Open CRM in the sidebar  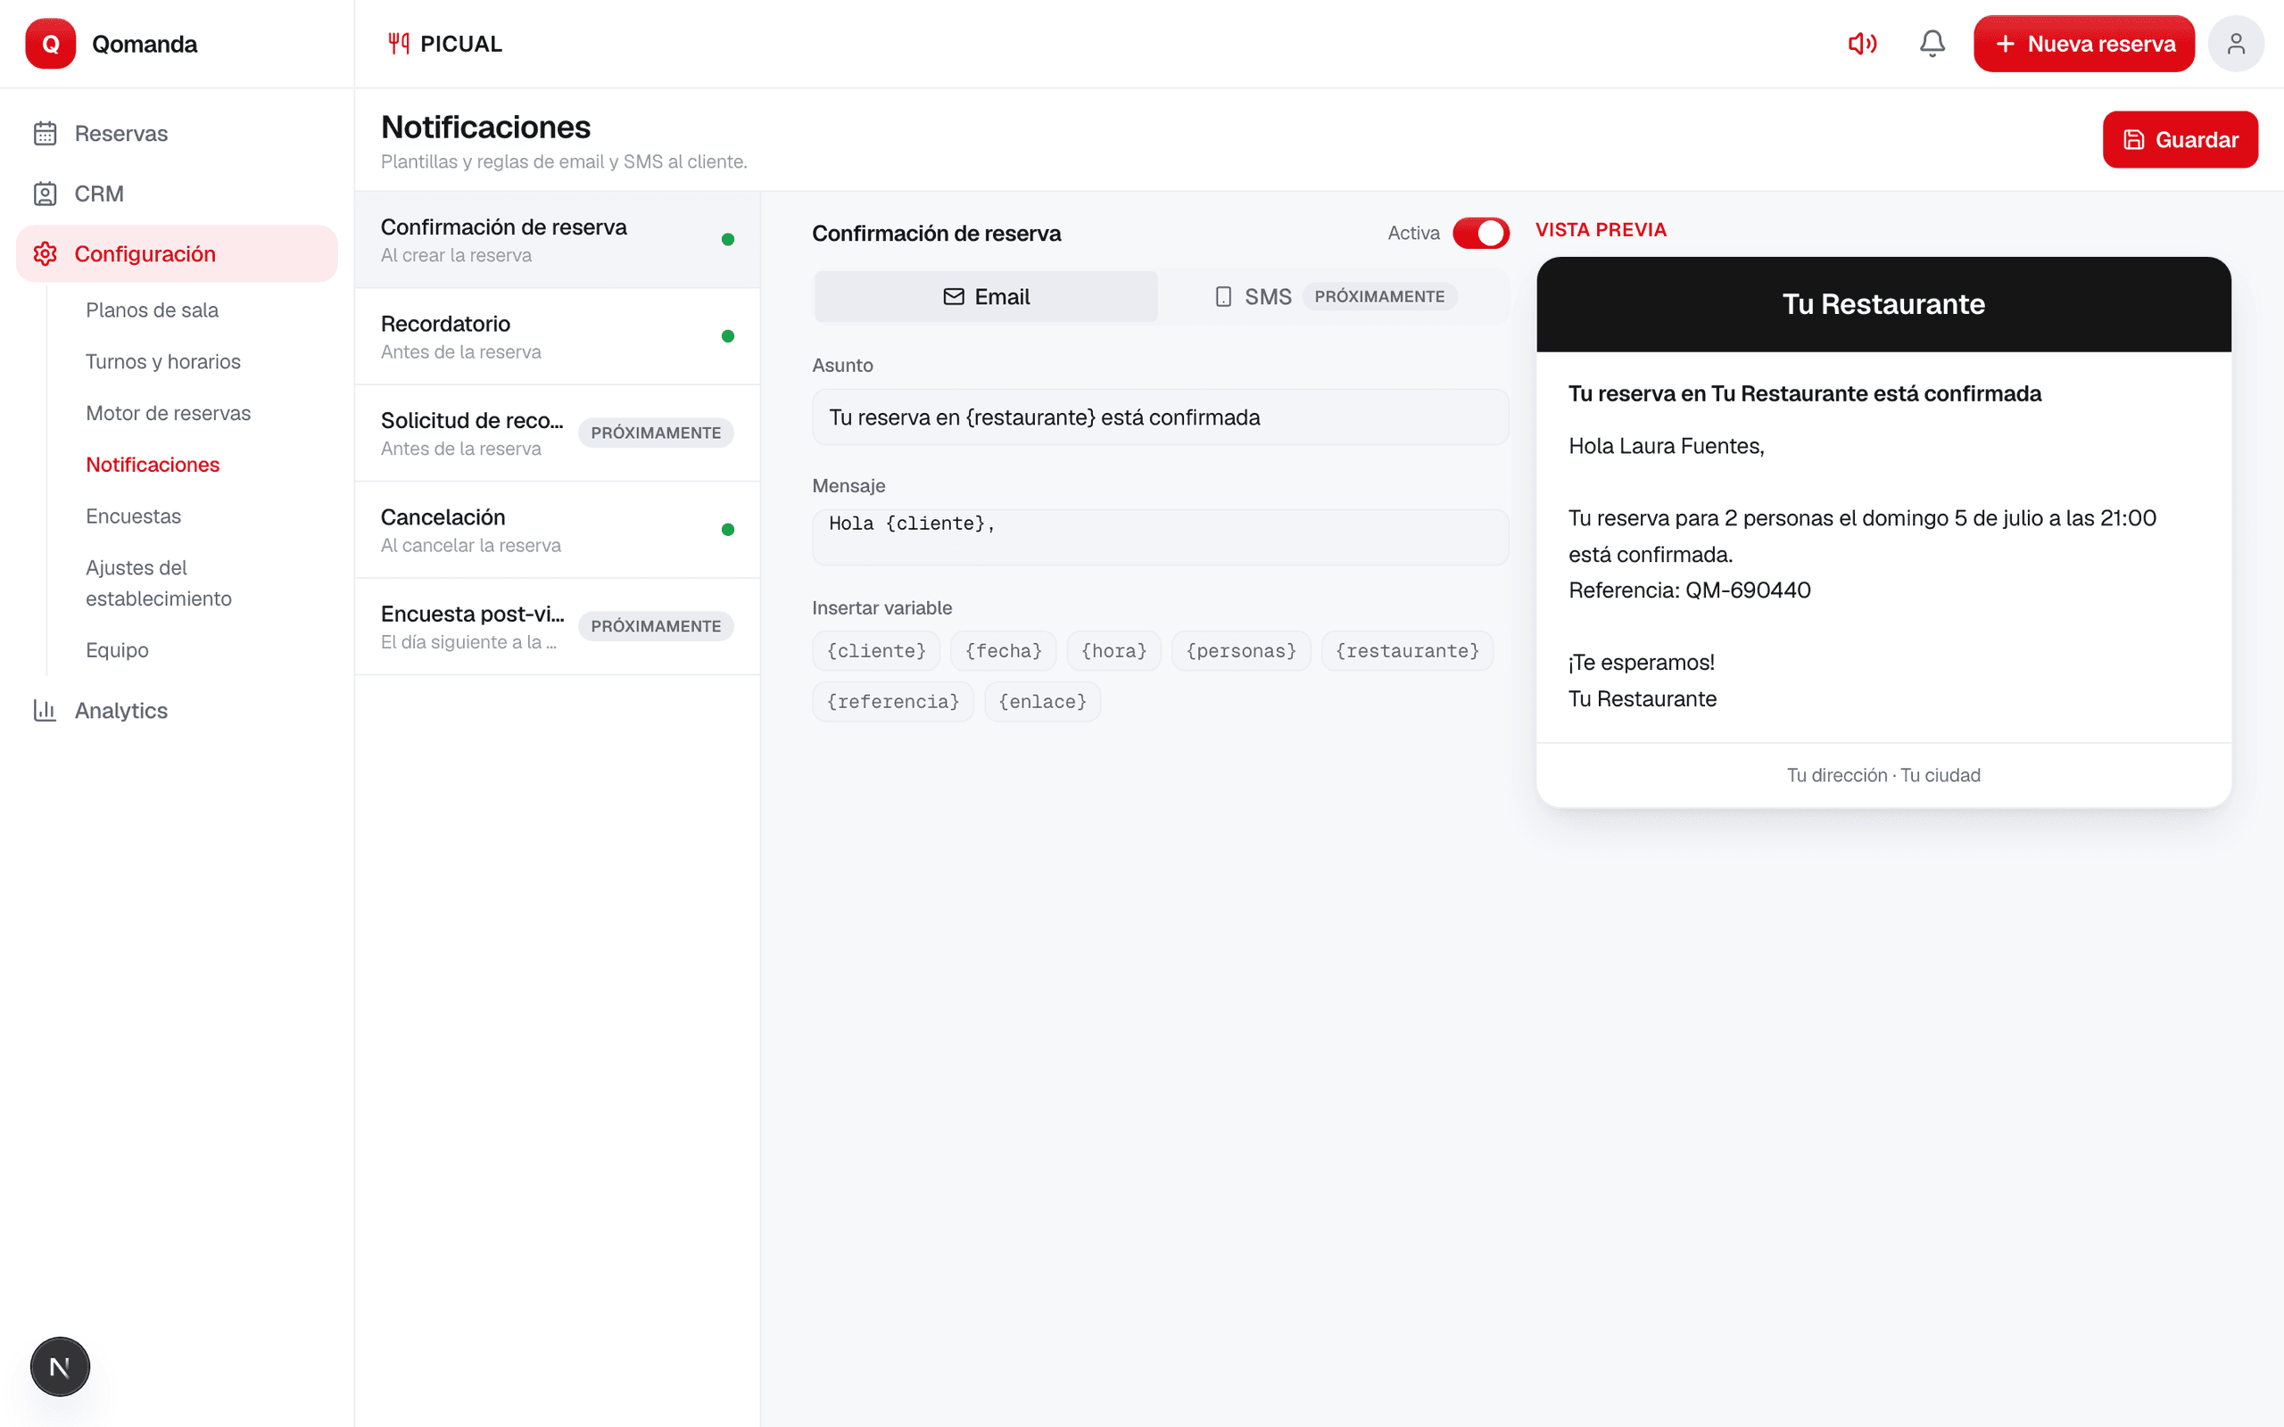click(x=177, y=194)
